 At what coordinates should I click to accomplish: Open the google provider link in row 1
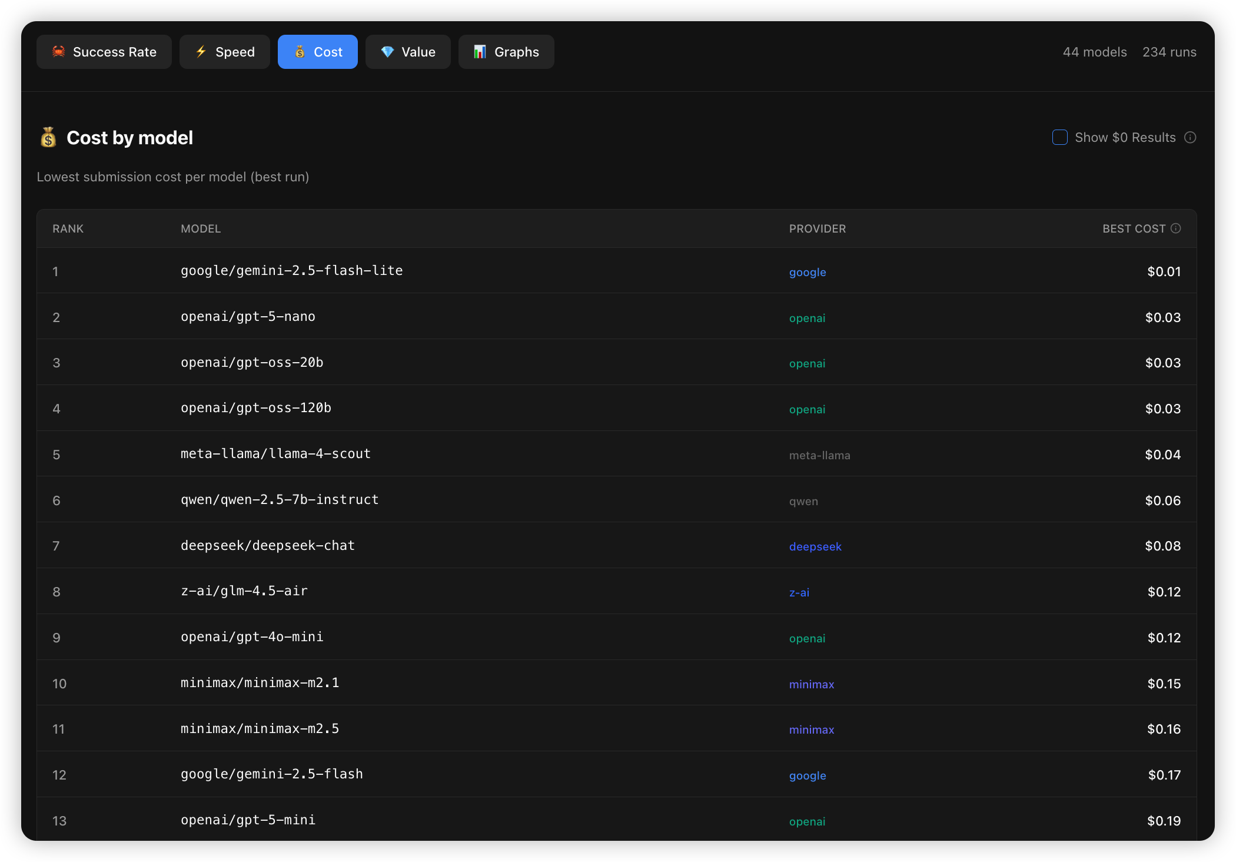coord(808,272)
